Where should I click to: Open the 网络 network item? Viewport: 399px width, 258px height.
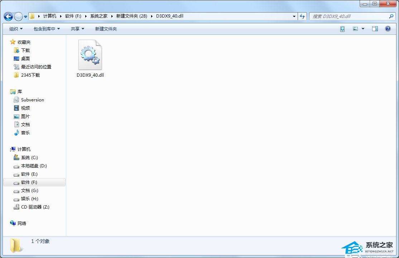tap(22, 224)
